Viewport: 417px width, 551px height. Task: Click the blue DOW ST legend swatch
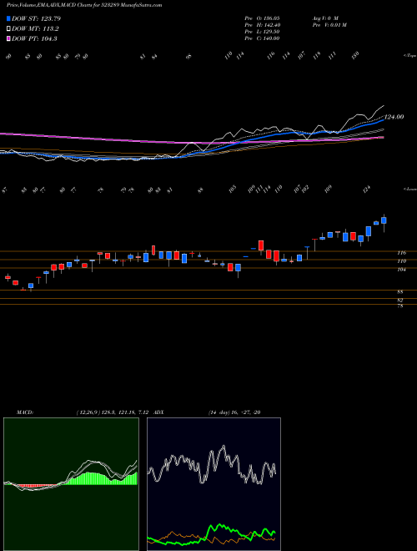click(8, 18)
